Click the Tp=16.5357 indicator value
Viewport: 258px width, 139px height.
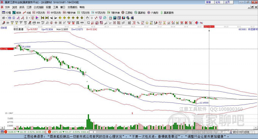pos(32,29)
